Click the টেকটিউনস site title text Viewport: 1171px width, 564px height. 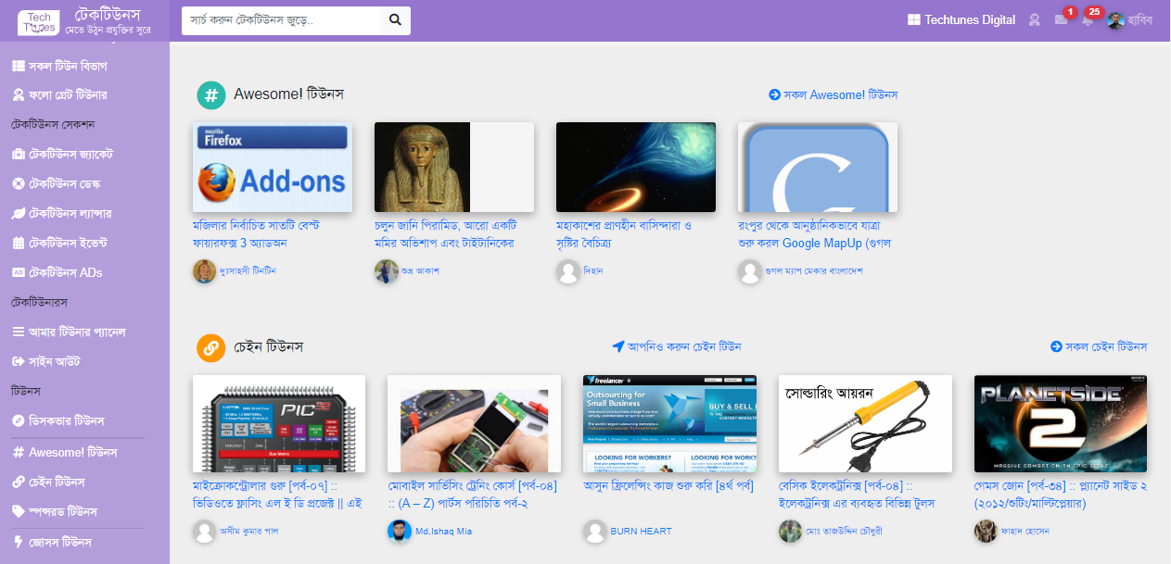click(x=107, y=16)
